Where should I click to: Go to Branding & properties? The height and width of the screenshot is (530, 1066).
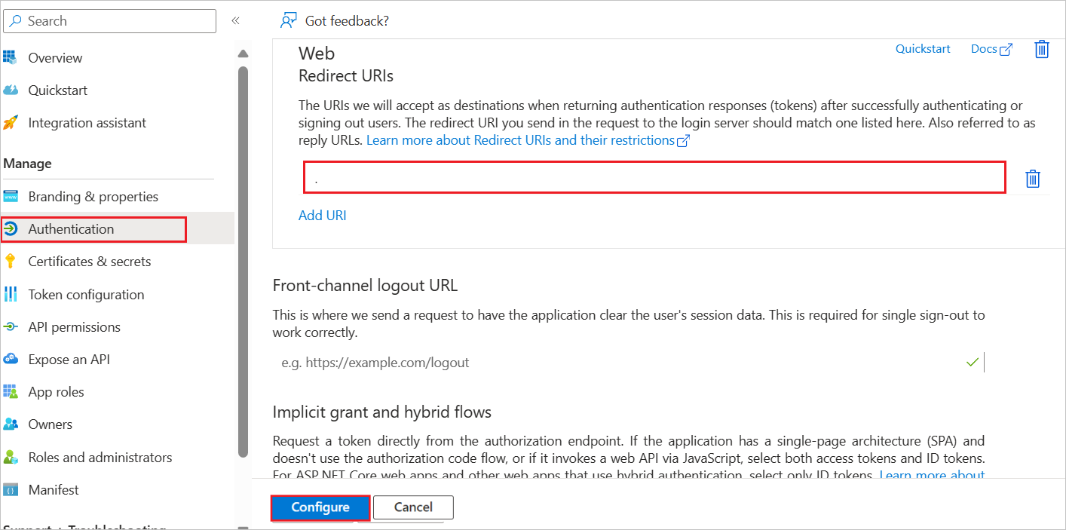point(93,196)
